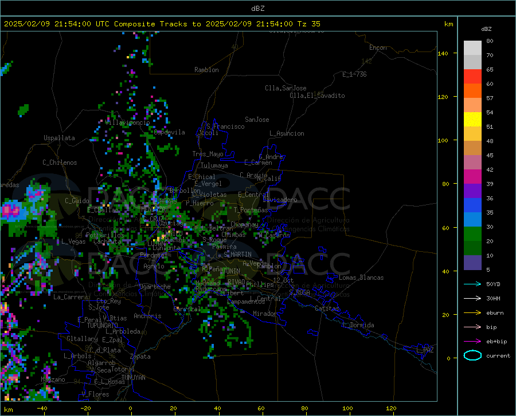Click the dBZ legend heading
The image size is (516, 416).
click(486, 29)
